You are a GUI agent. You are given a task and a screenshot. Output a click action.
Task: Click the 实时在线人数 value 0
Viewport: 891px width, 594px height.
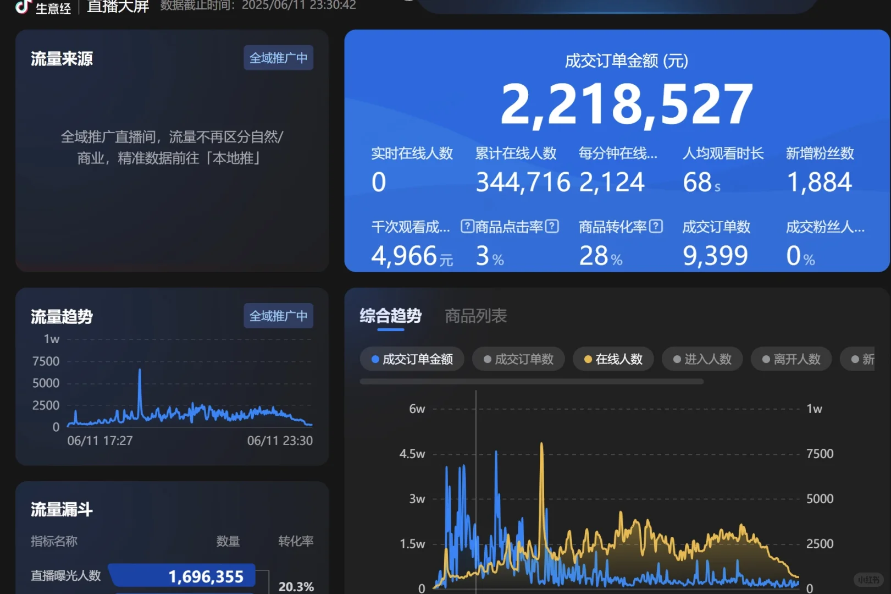tap(379, 183)
